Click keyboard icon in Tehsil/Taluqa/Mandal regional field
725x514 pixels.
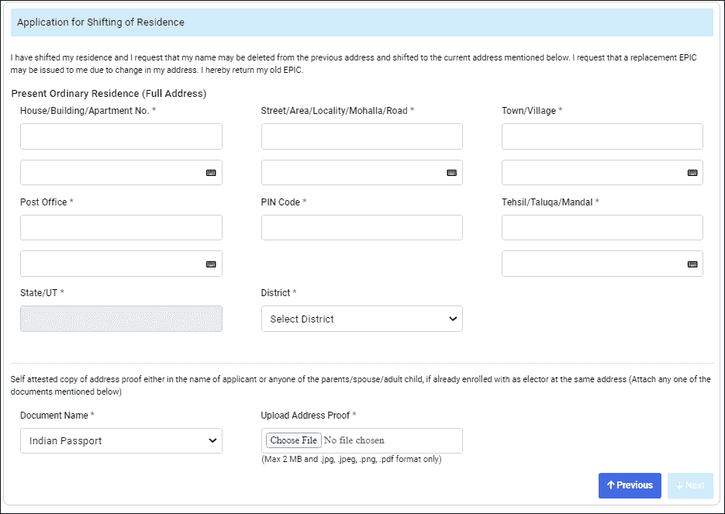coord(692,264)
